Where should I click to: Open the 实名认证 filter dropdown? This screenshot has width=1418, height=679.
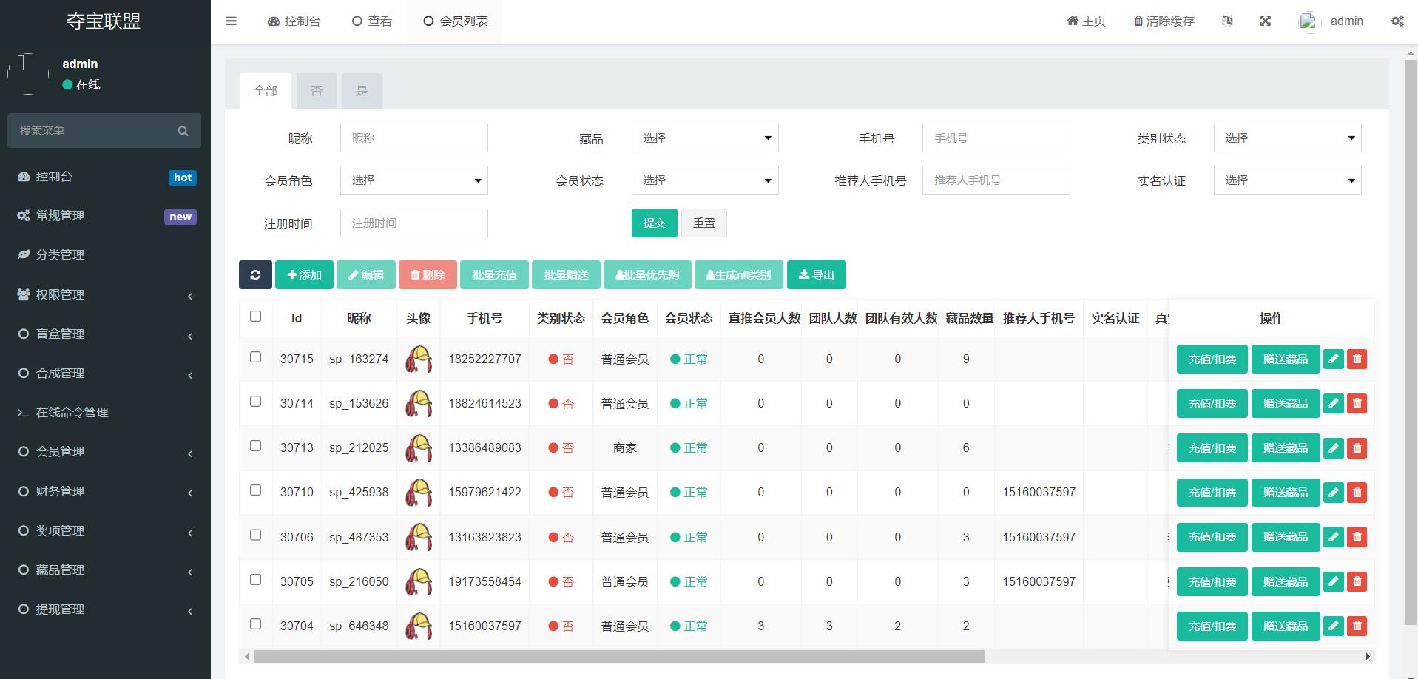coord(1286,180)
